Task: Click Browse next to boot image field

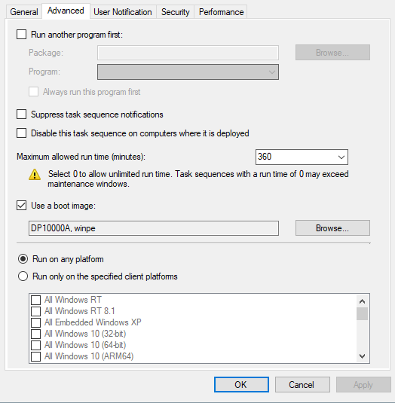Action: pos(332,228)
